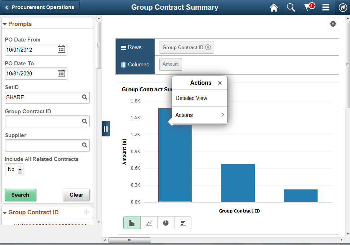350x245 pixels.
Task: Open the SetID lookup magnifier
Action: 84,97
